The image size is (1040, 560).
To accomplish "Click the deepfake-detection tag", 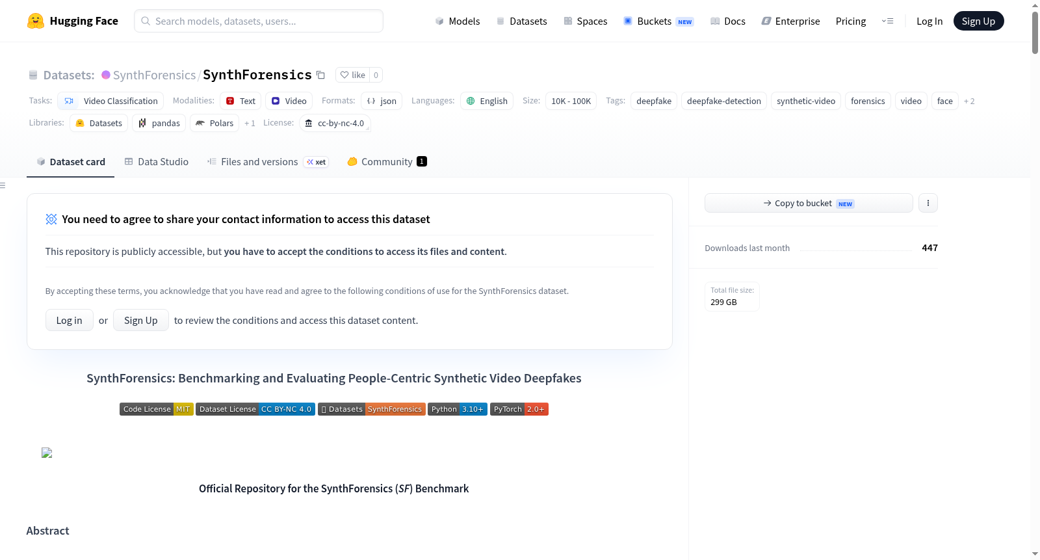I will (x=724, y=101).
